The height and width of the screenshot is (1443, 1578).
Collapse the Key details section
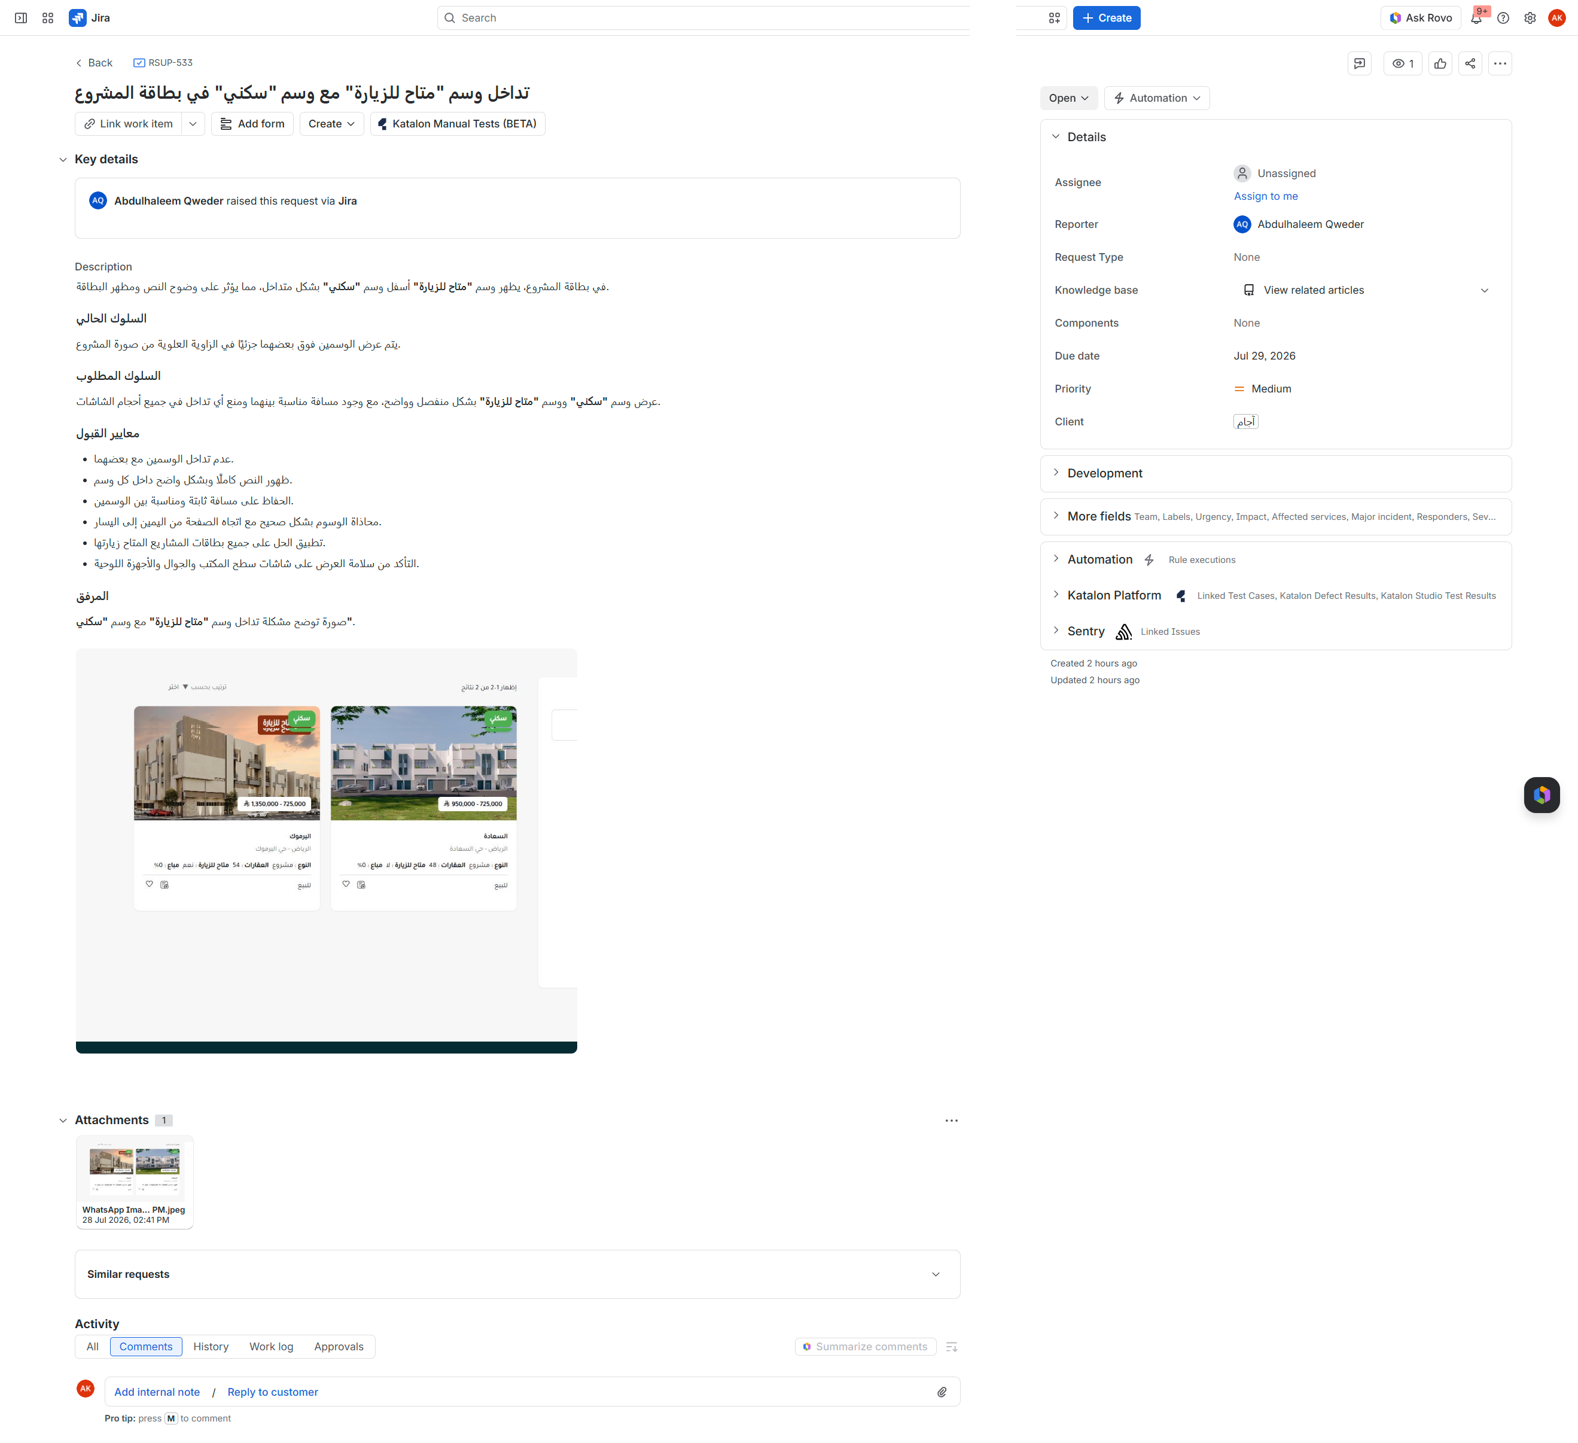(63, 160)
